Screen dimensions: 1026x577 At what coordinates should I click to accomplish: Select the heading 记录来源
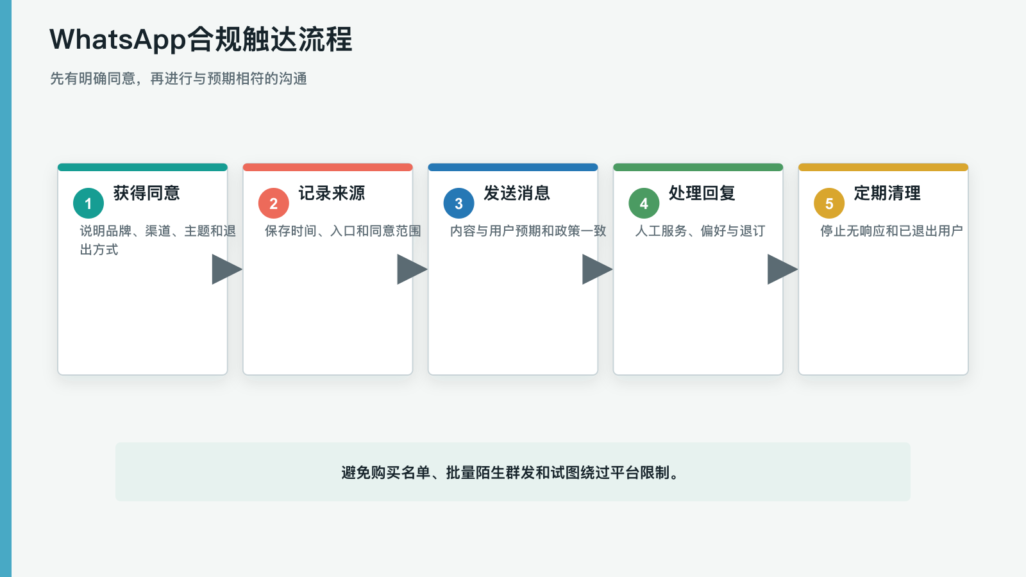[x=332, y=193]
